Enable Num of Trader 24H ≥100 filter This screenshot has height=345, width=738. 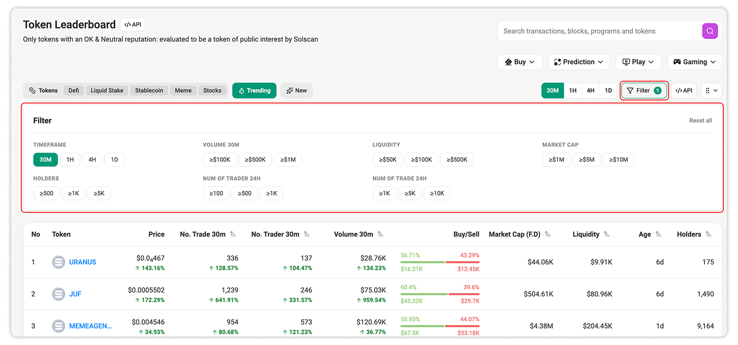click(216, 193)
